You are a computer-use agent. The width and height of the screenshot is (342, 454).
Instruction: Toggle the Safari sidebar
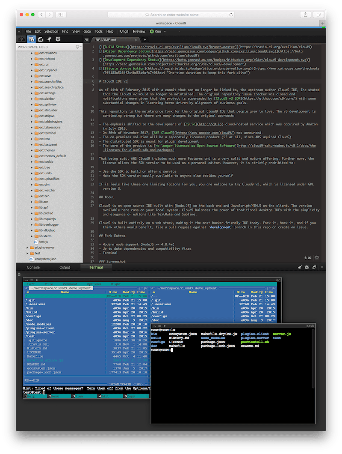61,15
